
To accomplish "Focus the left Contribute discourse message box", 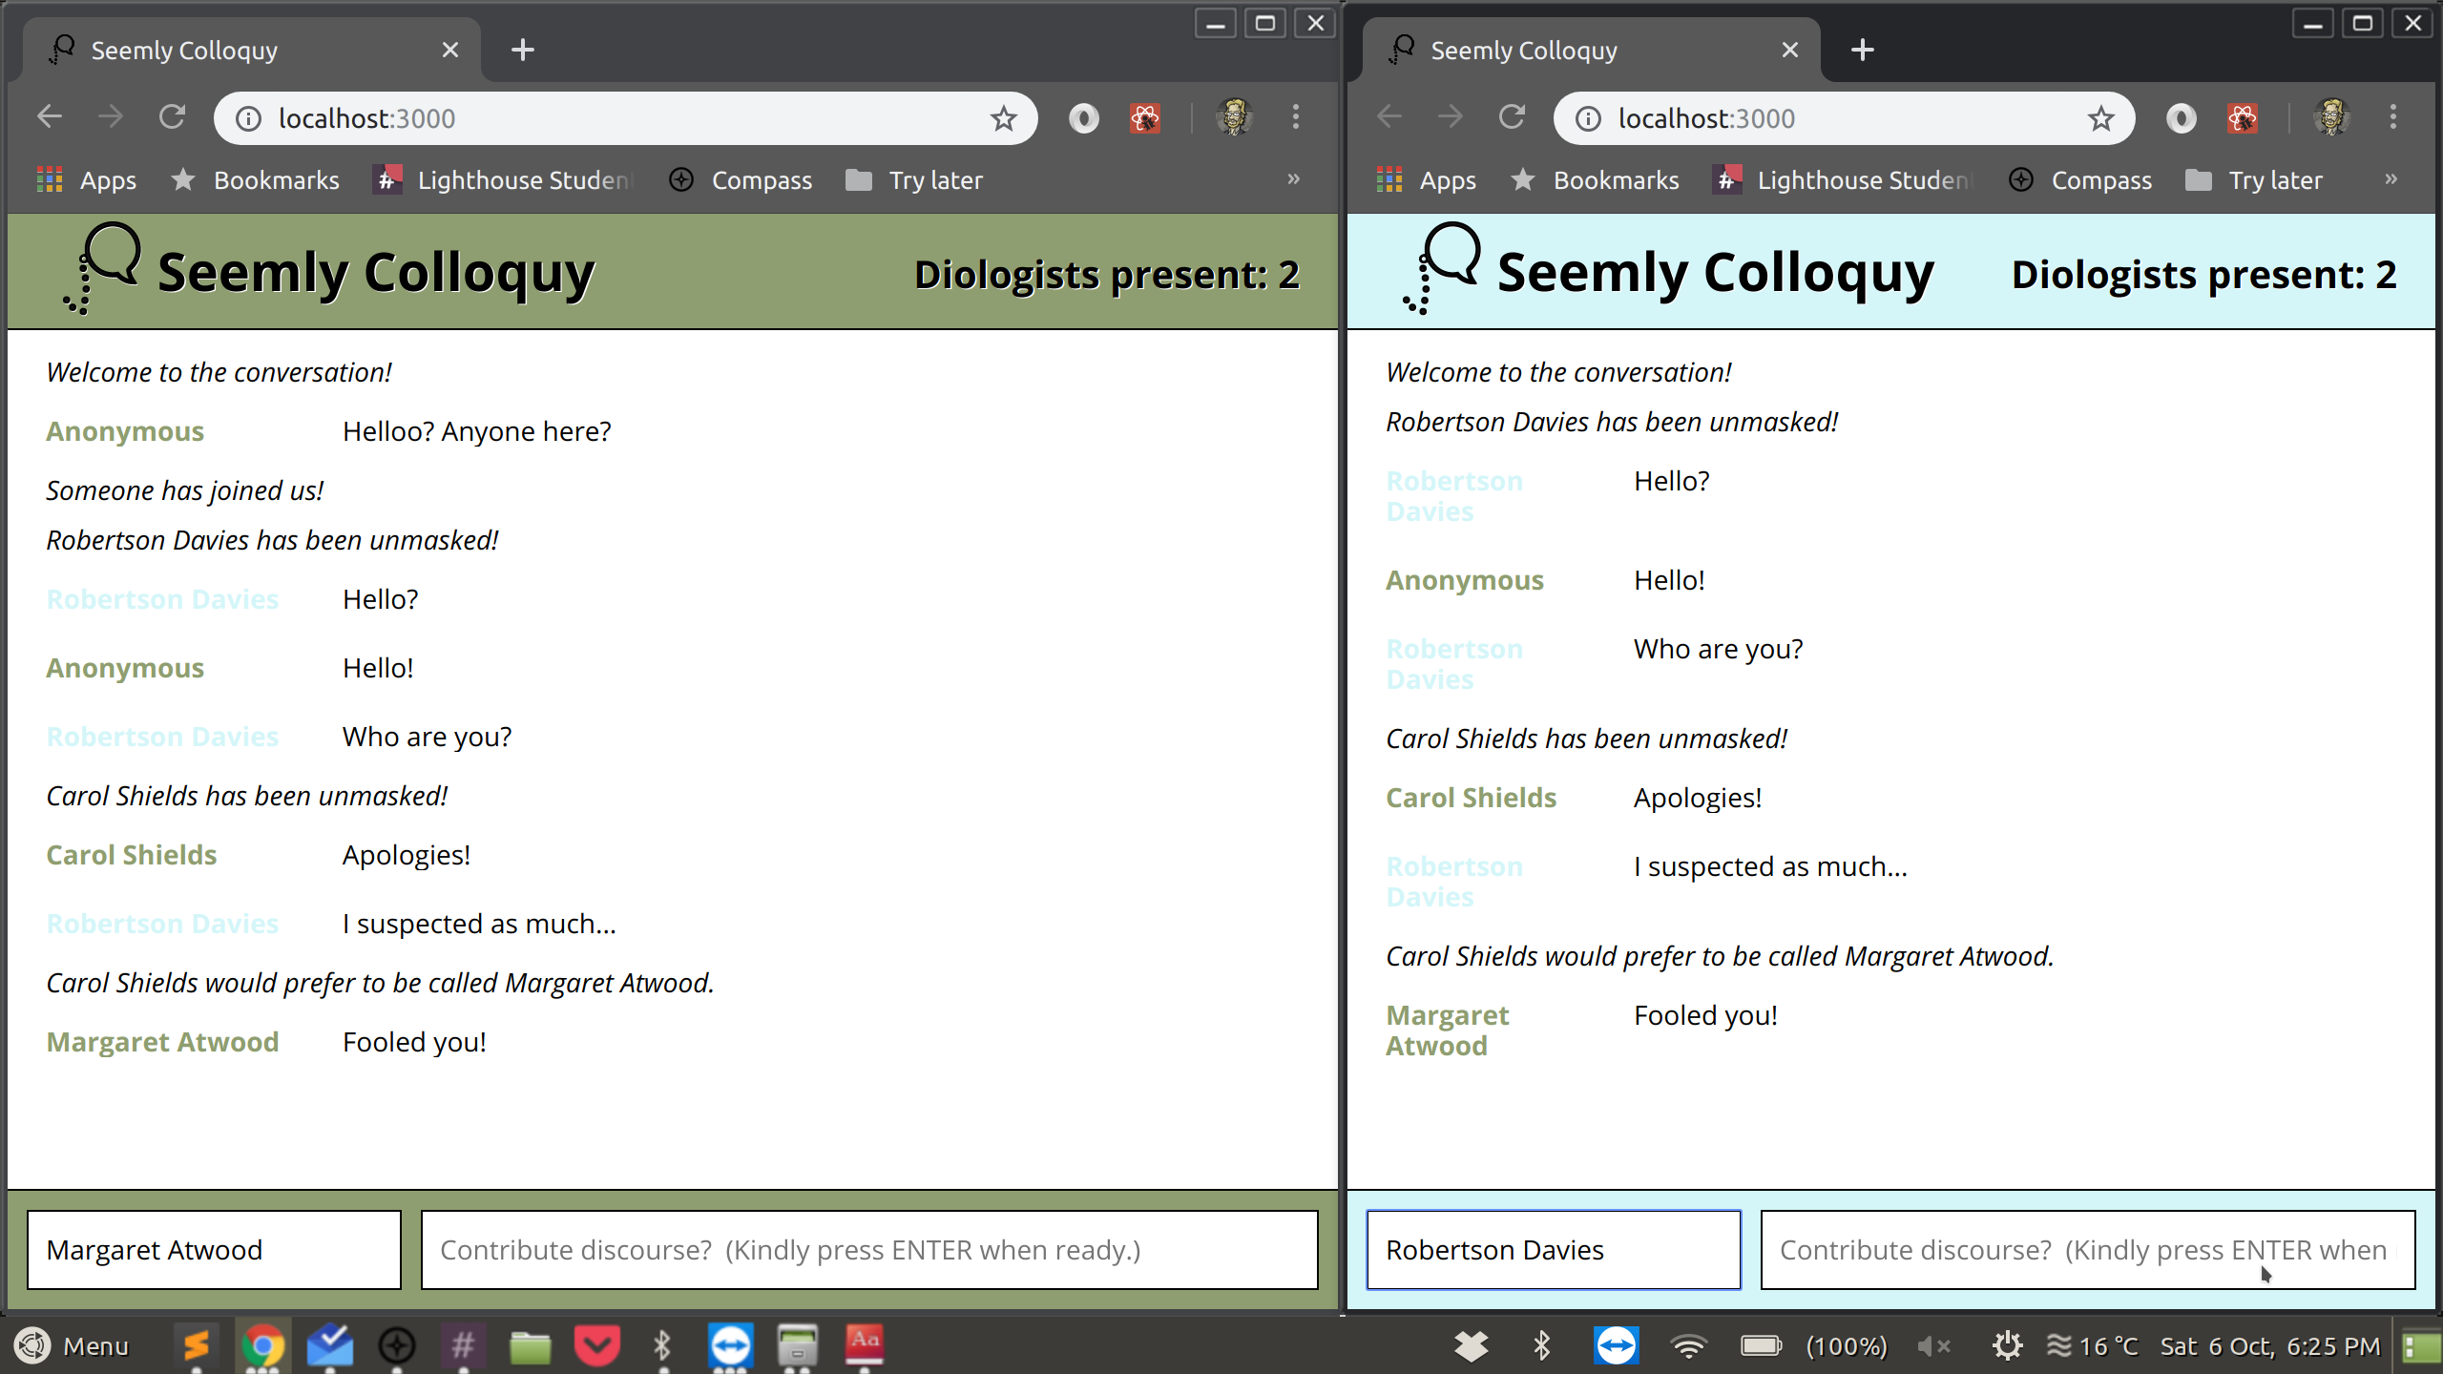I will coord(868,1250).
